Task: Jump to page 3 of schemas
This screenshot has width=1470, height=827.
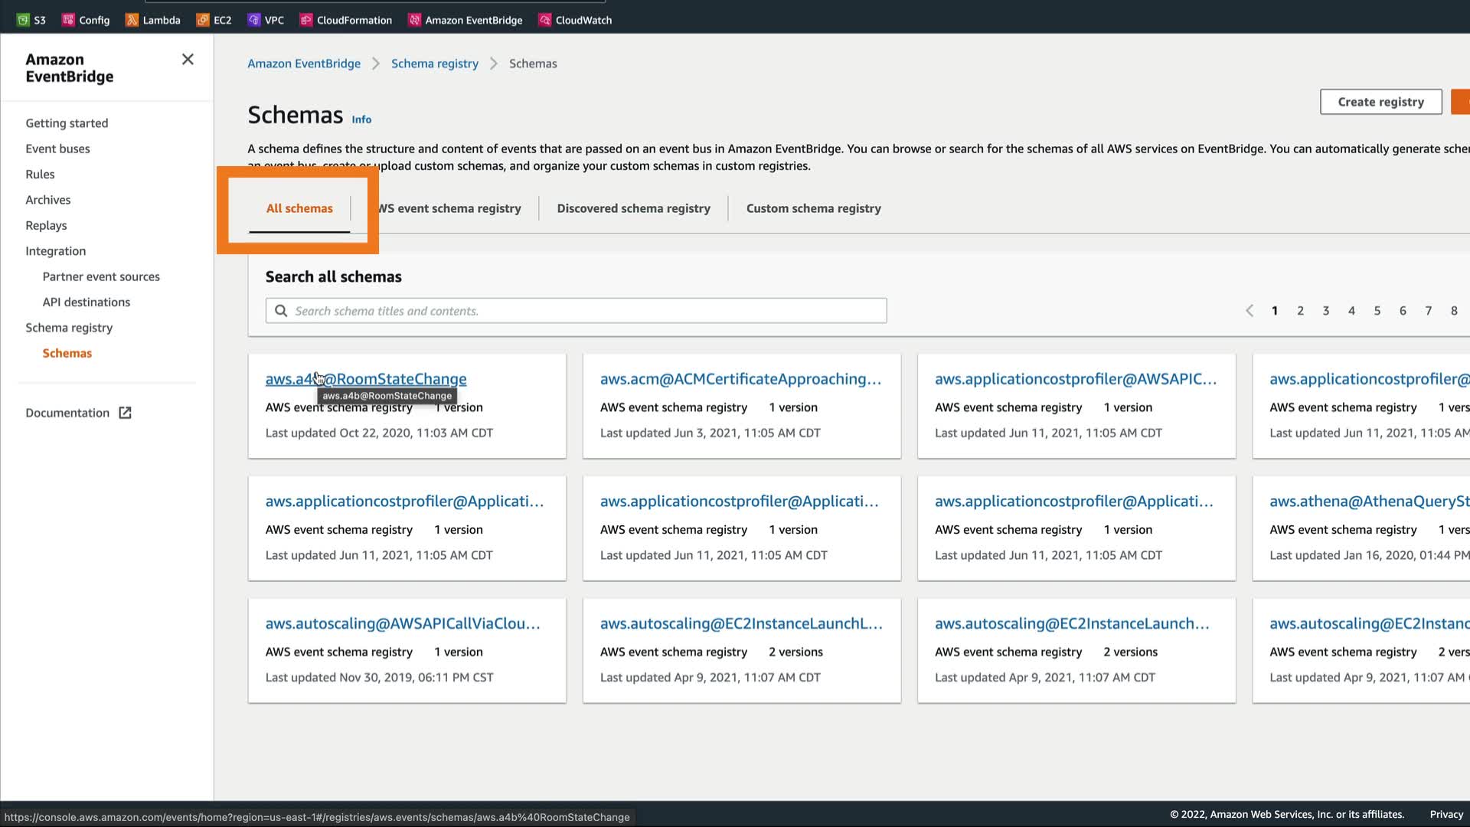Action: pos(1326,311)
